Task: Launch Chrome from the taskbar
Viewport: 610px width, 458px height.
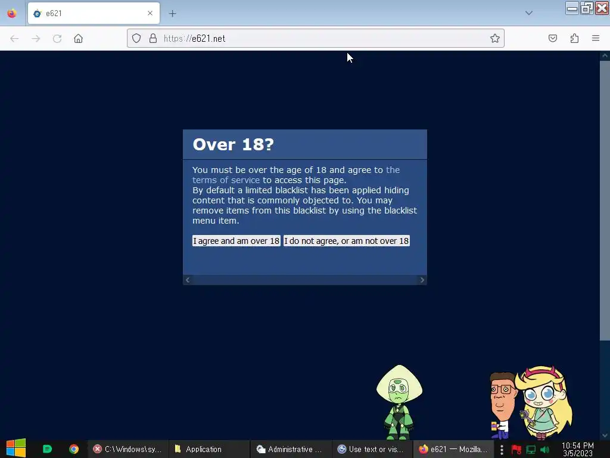Action: [x=74, y=449]
